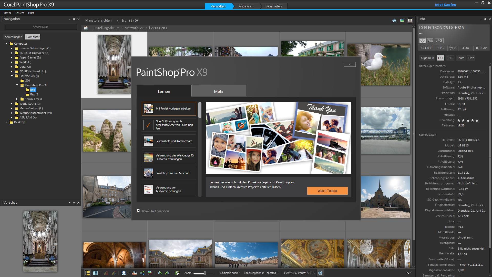Switch to the Mehr tab
Screen dimensions: 492x277
(x=219, y=91)
